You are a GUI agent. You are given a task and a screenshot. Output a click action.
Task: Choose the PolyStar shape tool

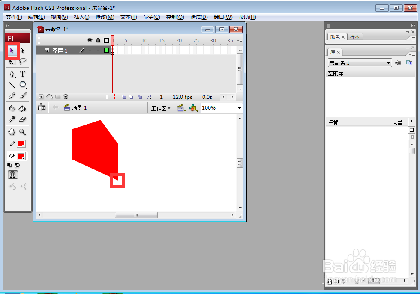23,85
